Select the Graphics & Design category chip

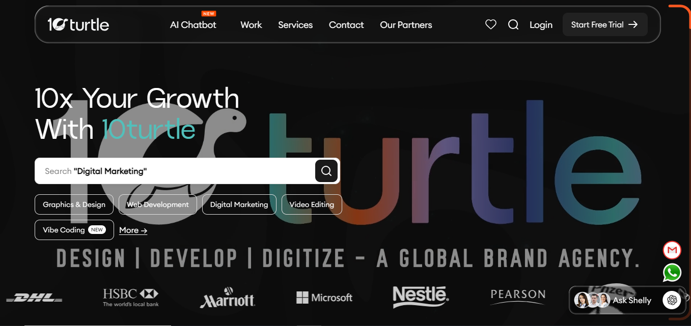[74, 204]
